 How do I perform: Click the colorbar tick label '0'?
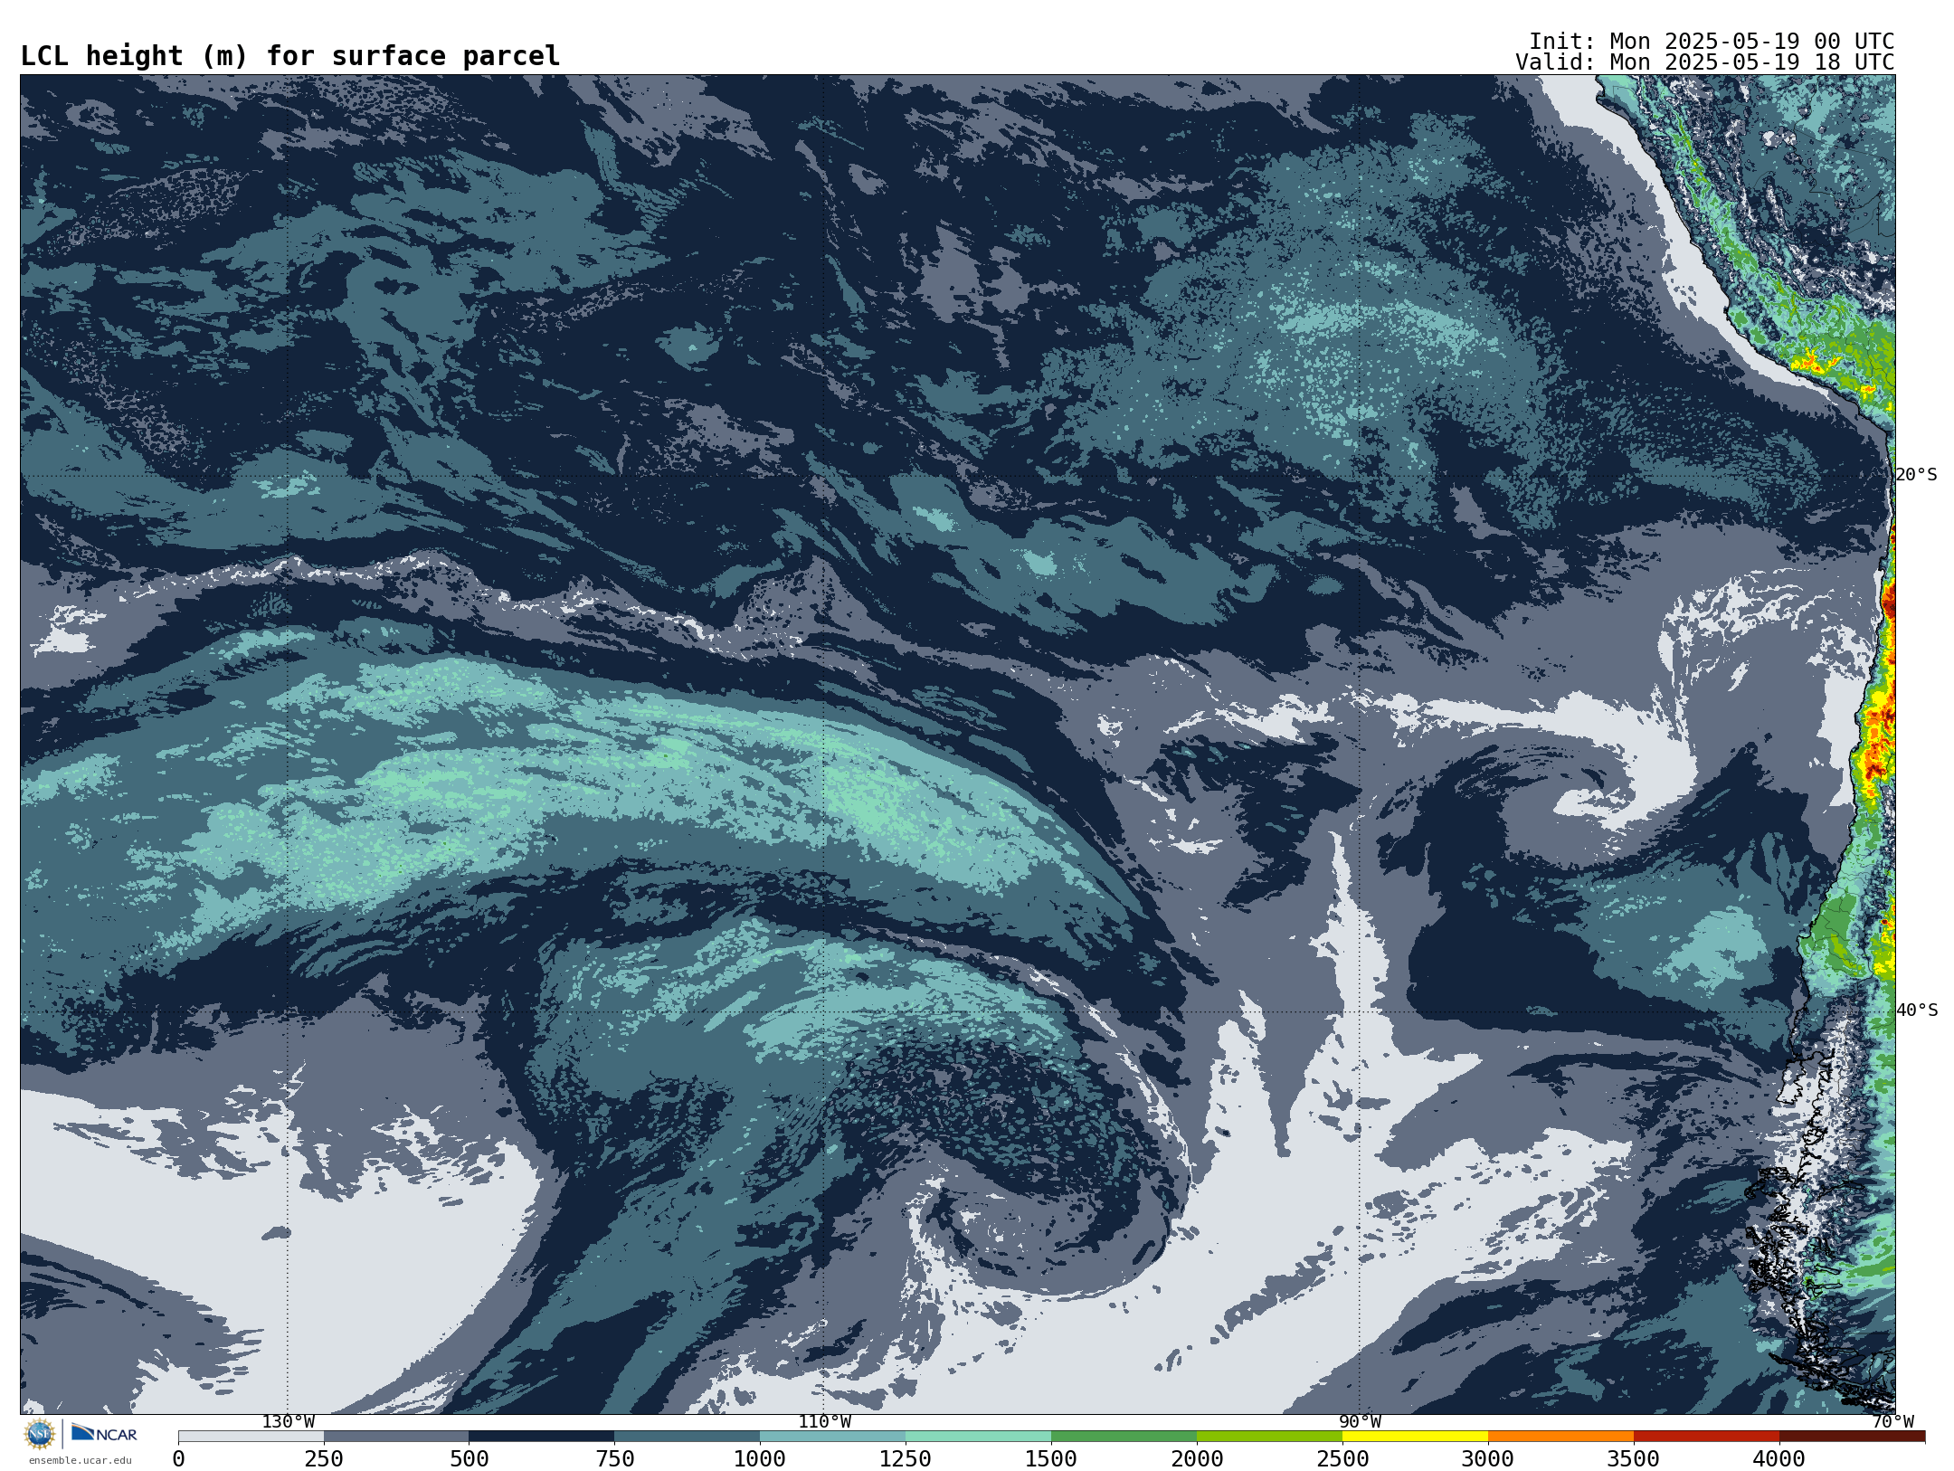(x=178, y=1459)
